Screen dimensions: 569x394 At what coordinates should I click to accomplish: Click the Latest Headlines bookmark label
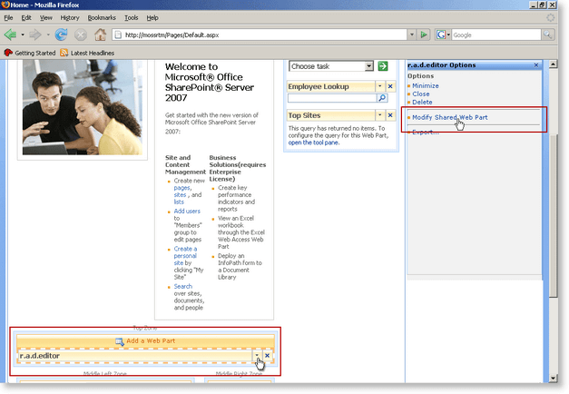click(93, 53)
